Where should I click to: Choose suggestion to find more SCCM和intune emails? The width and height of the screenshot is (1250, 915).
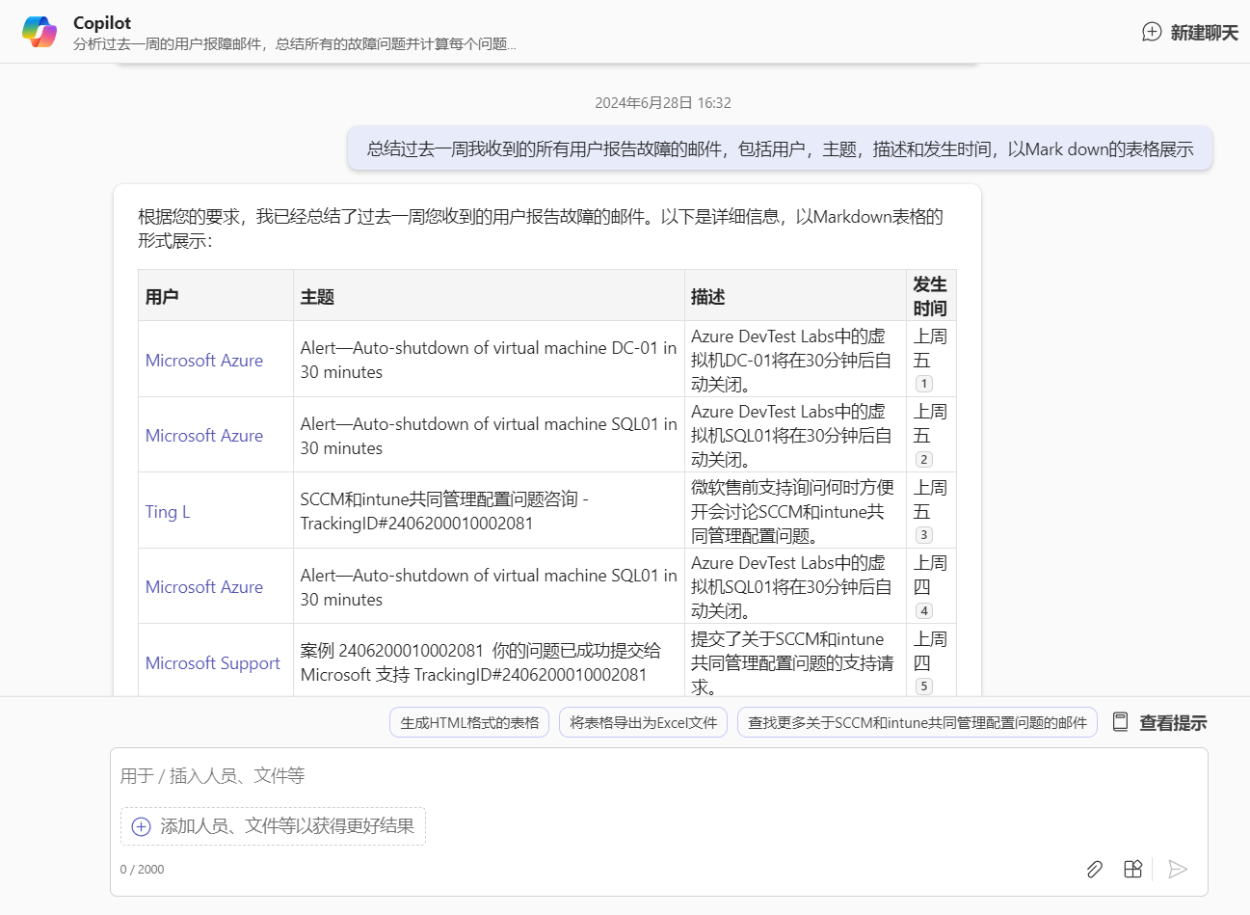point(917,722)
